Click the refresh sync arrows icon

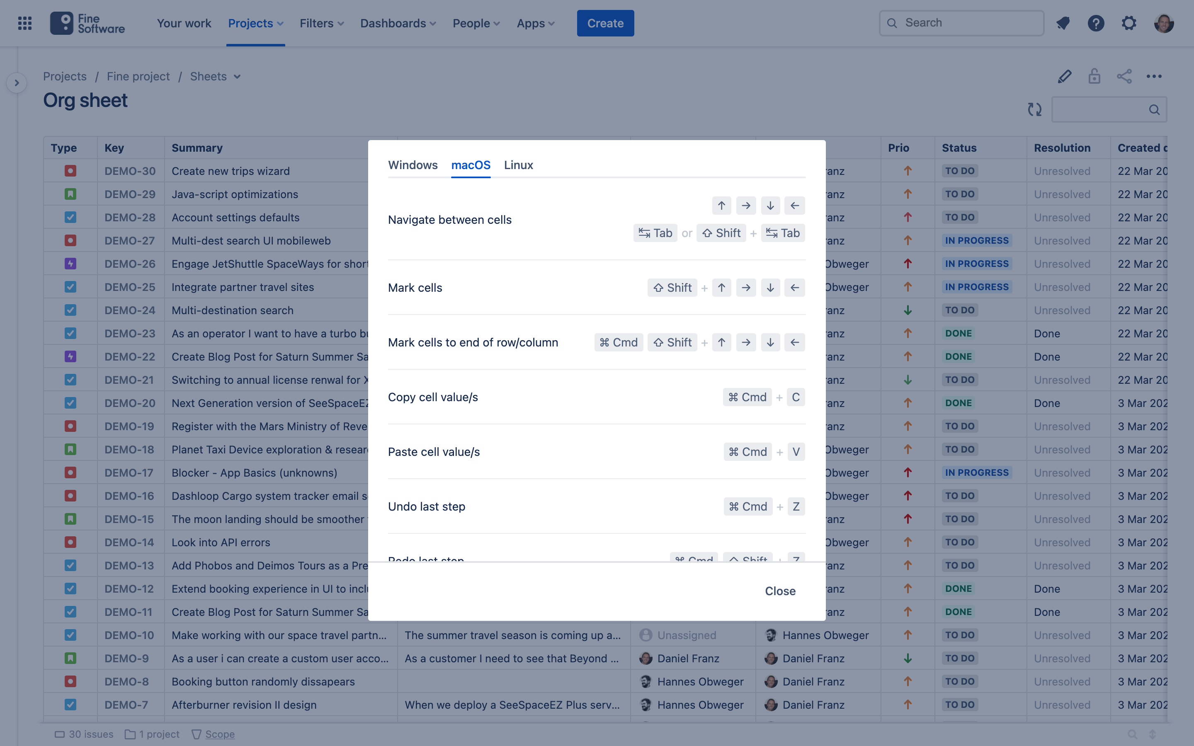point(1035,109)
